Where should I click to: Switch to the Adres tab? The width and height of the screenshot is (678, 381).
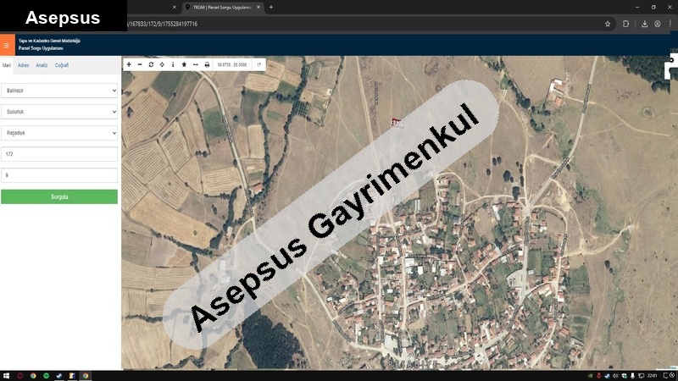coord(24,65)
